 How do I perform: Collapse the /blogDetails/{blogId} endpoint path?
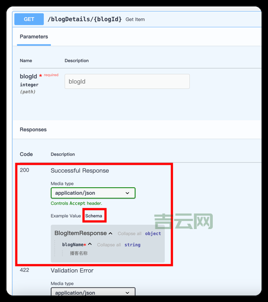(x=85, y=19)
